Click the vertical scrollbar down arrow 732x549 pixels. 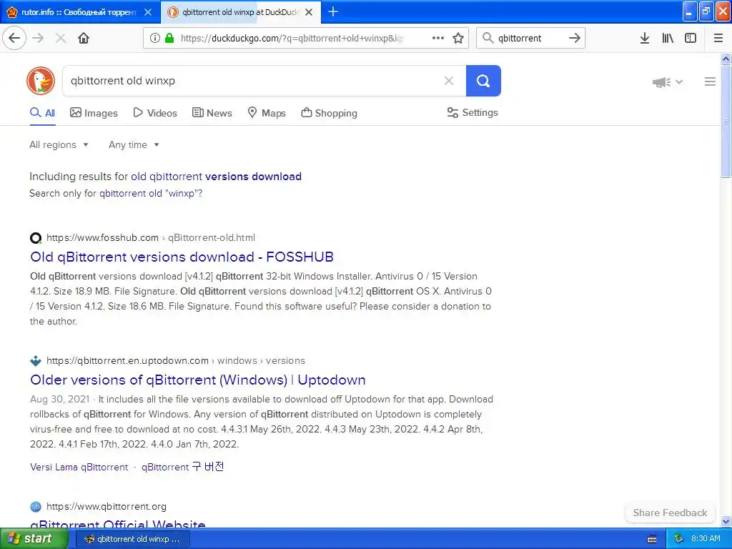[726, 522]
